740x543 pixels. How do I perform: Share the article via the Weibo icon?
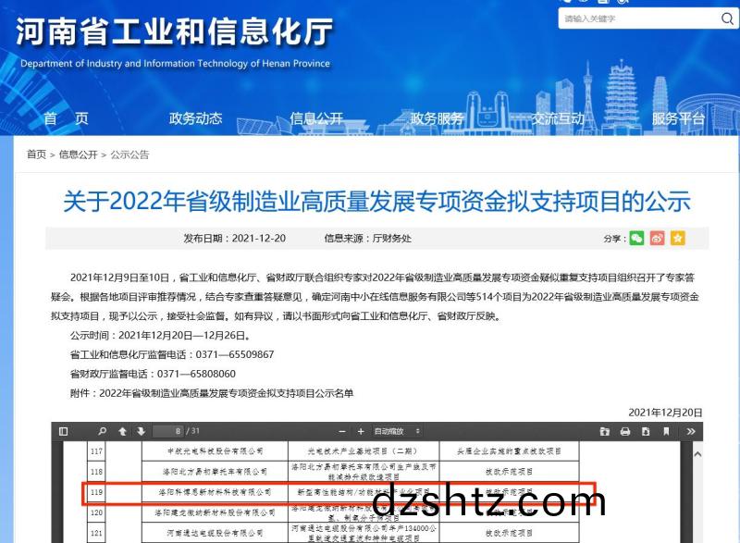(x=657, y=238)
